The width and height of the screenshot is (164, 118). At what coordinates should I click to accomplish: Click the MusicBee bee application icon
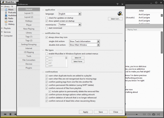coord(3,2)
